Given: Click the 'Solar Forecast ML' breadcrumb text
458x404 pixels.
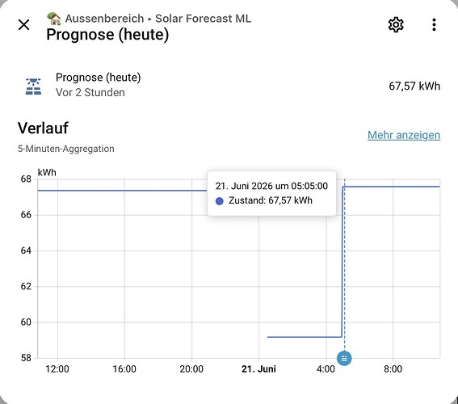Looking at the screenshot, I should pyautogui.click(x=203, y=19).
